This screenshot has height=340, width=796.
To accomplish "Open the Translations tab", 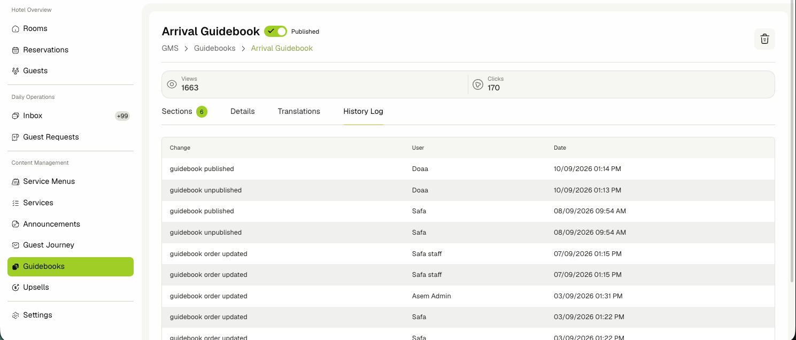I will [299, 112].
